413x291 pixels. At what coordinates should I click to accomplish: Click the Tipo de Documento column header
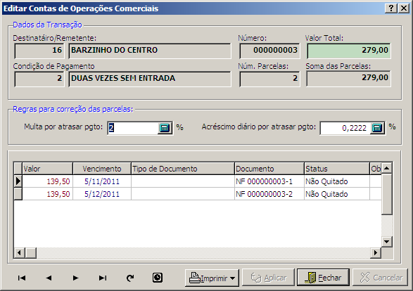(183, 169)
